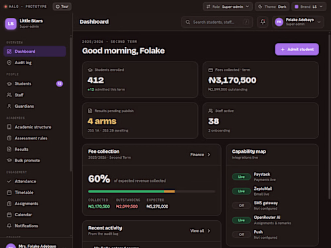This screenshot has height=248, width=331.
Task: Click the Staff people icon in sidebar
Action: (x=9, y=95)
